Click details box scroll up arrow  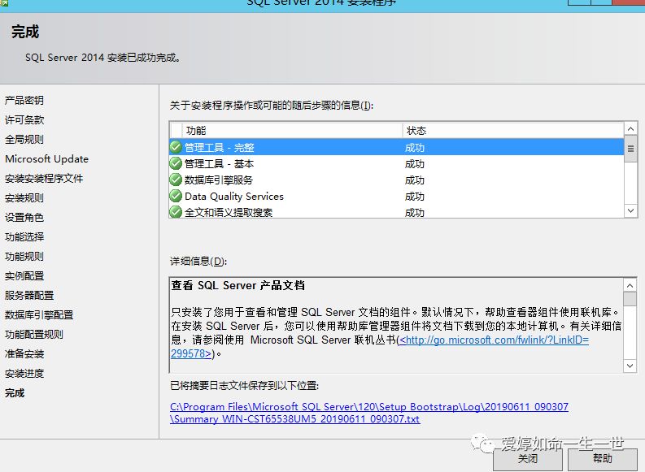point(630,285)
